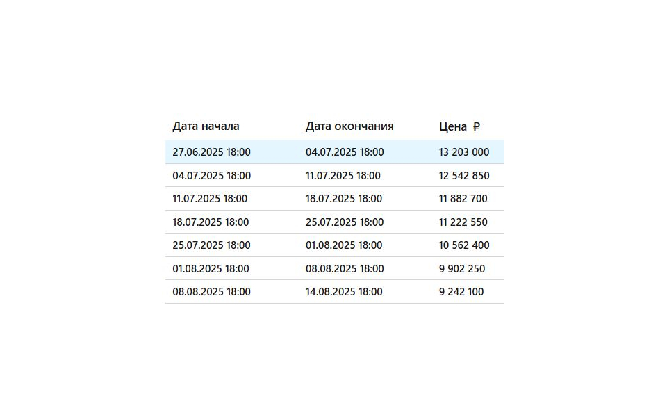
Task: Select row with start date 25.07.2025 18:00
Action: [x=335, y=245]
